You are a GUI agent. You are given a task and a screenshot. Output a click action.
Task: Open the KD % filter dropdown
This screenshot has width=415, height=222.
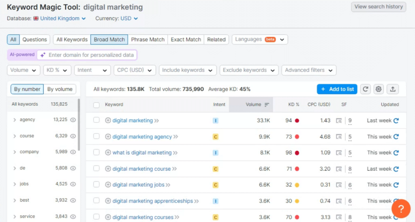tap(57, 70)
